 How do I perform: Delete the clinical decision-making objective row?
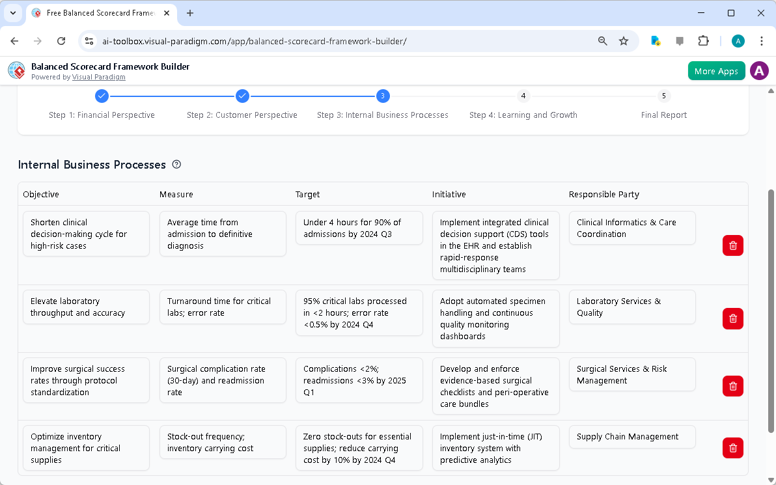click(x=732, y=245)
